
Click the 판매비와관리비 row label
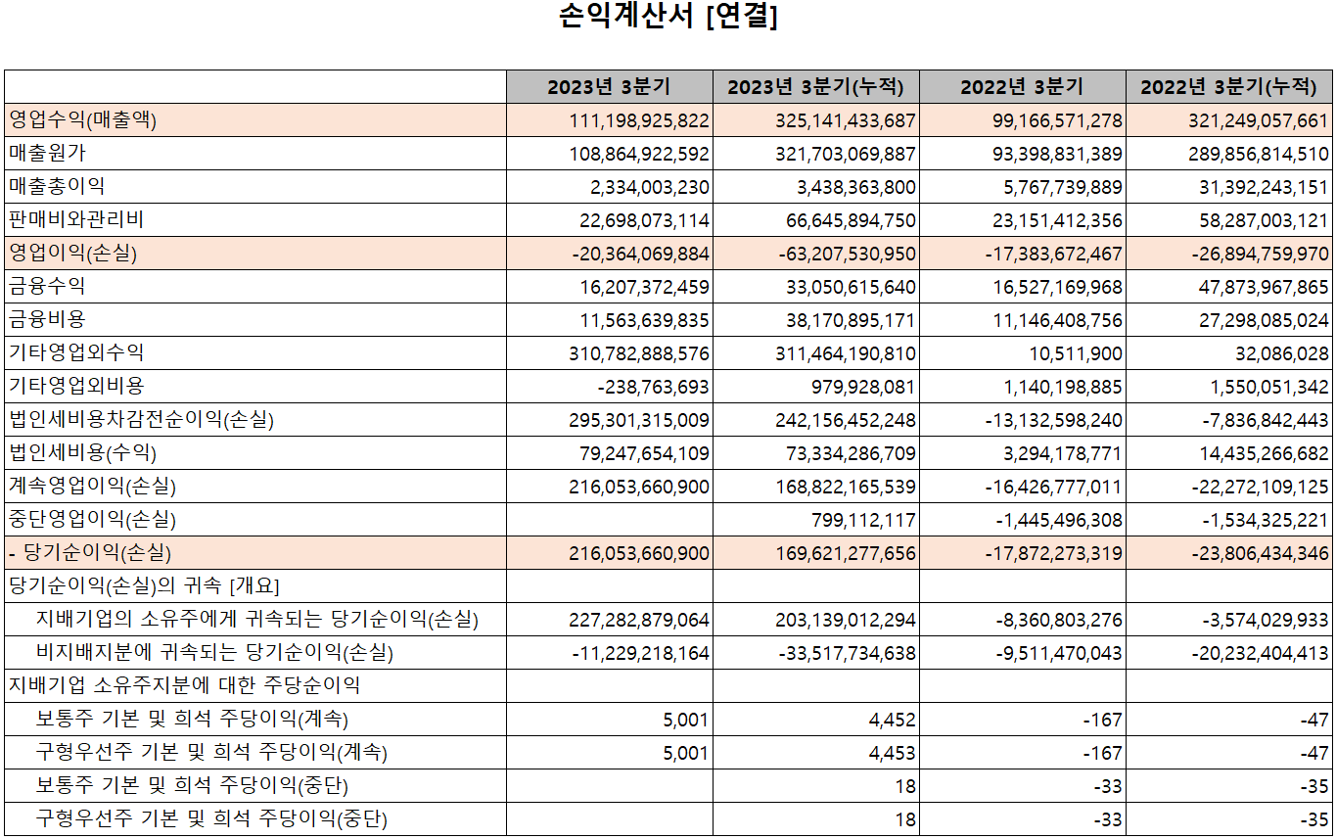(76, 220)
